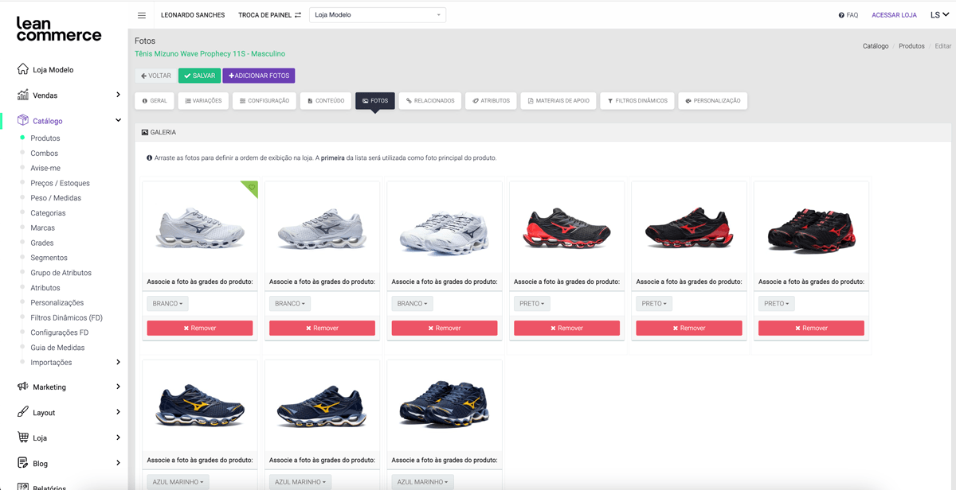Open the FAQ help link
The image size is (956, 490).
848,15
